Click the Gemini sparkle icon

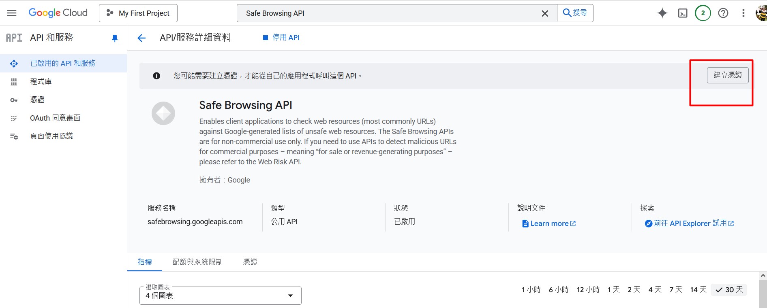pyautogui.click(x=662, y=13)
